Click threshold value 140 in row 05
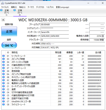 pyautogui.click(x=82, y=65)
